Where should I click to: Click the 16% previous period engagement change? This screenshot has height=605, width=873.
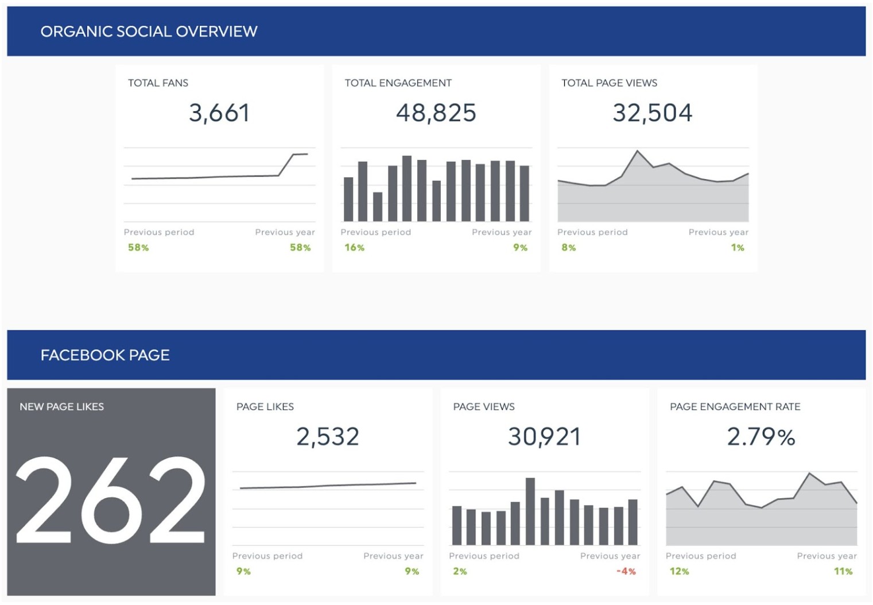(354, 248)
